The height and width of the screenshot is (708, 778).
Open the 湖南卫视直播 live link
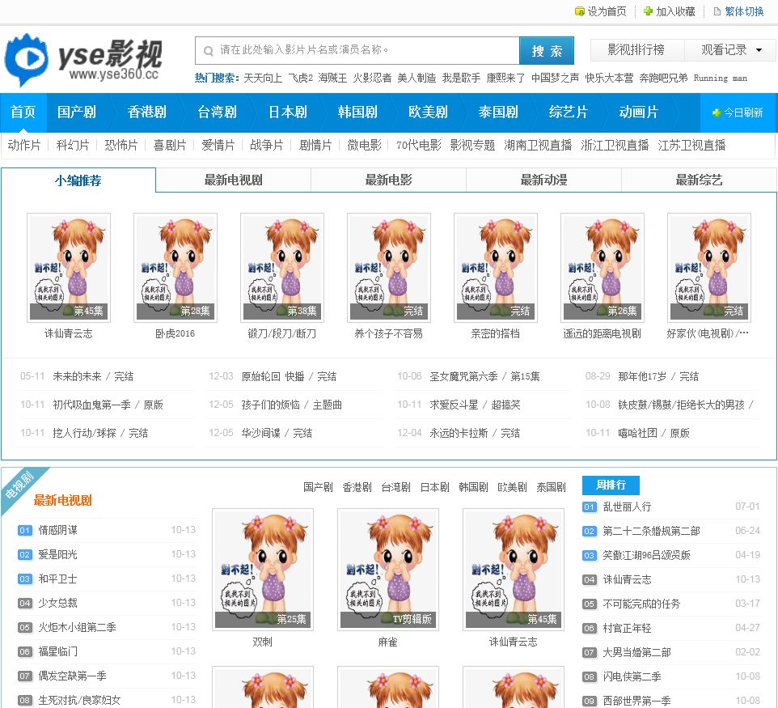[x=538, y=145]
